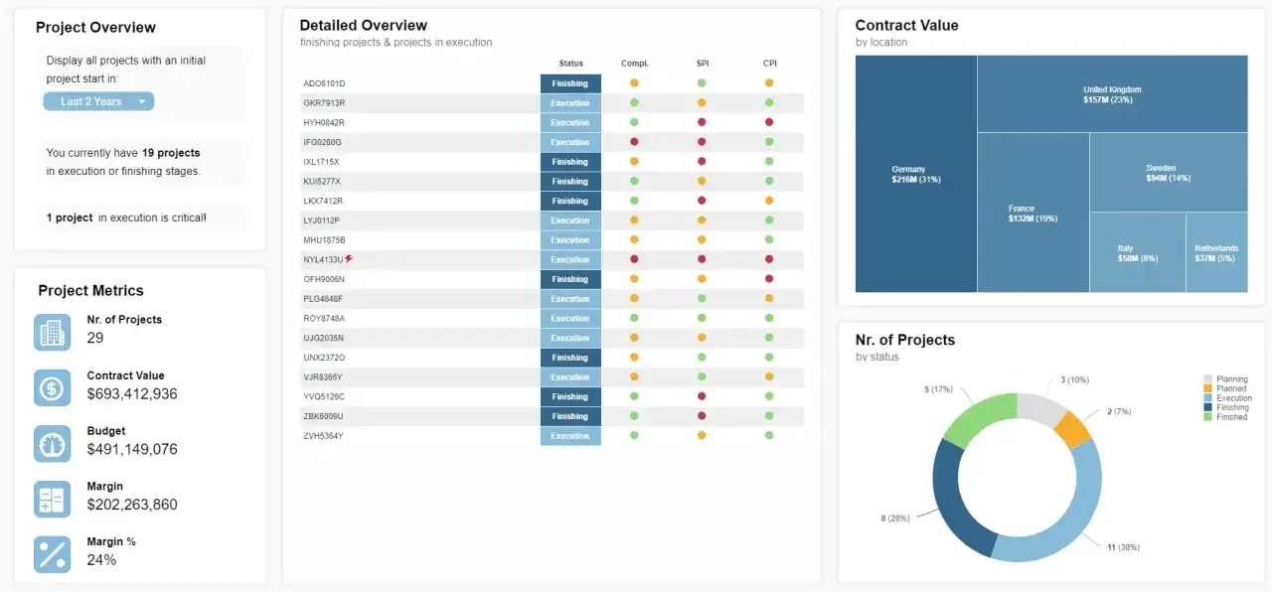Select the Finishing status of IXL1715X
Image resolution: width=1272 pixels, height=592 pixels.
[570, 162]
